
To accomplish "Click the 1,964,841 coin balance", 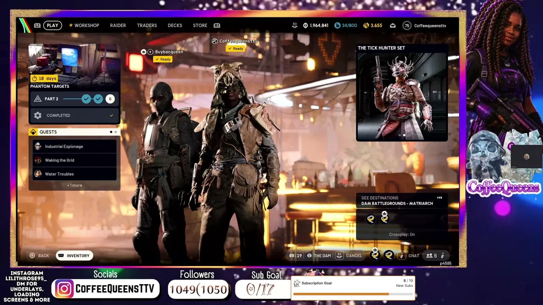I will 316,25.
